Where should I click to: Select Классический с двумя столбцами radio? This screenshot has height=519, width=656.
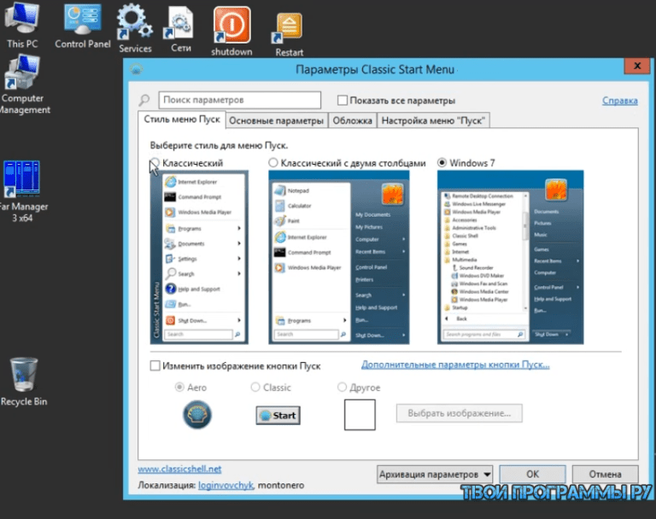(273, 163)
